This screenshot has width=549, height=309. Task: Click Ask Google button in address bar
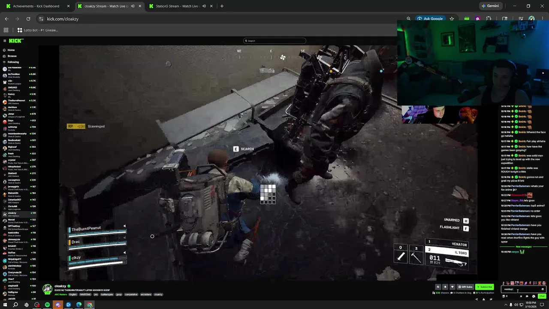[x=430, y=19]
